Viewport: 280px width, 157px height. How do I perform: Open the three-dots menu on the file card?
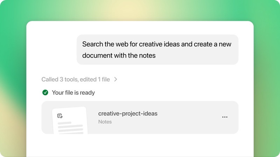(x=225, y=117)
